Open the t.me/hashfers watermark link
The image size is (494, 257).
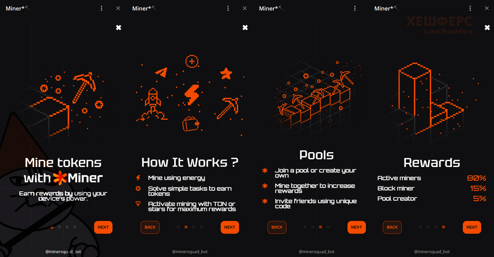pos(448,32)
